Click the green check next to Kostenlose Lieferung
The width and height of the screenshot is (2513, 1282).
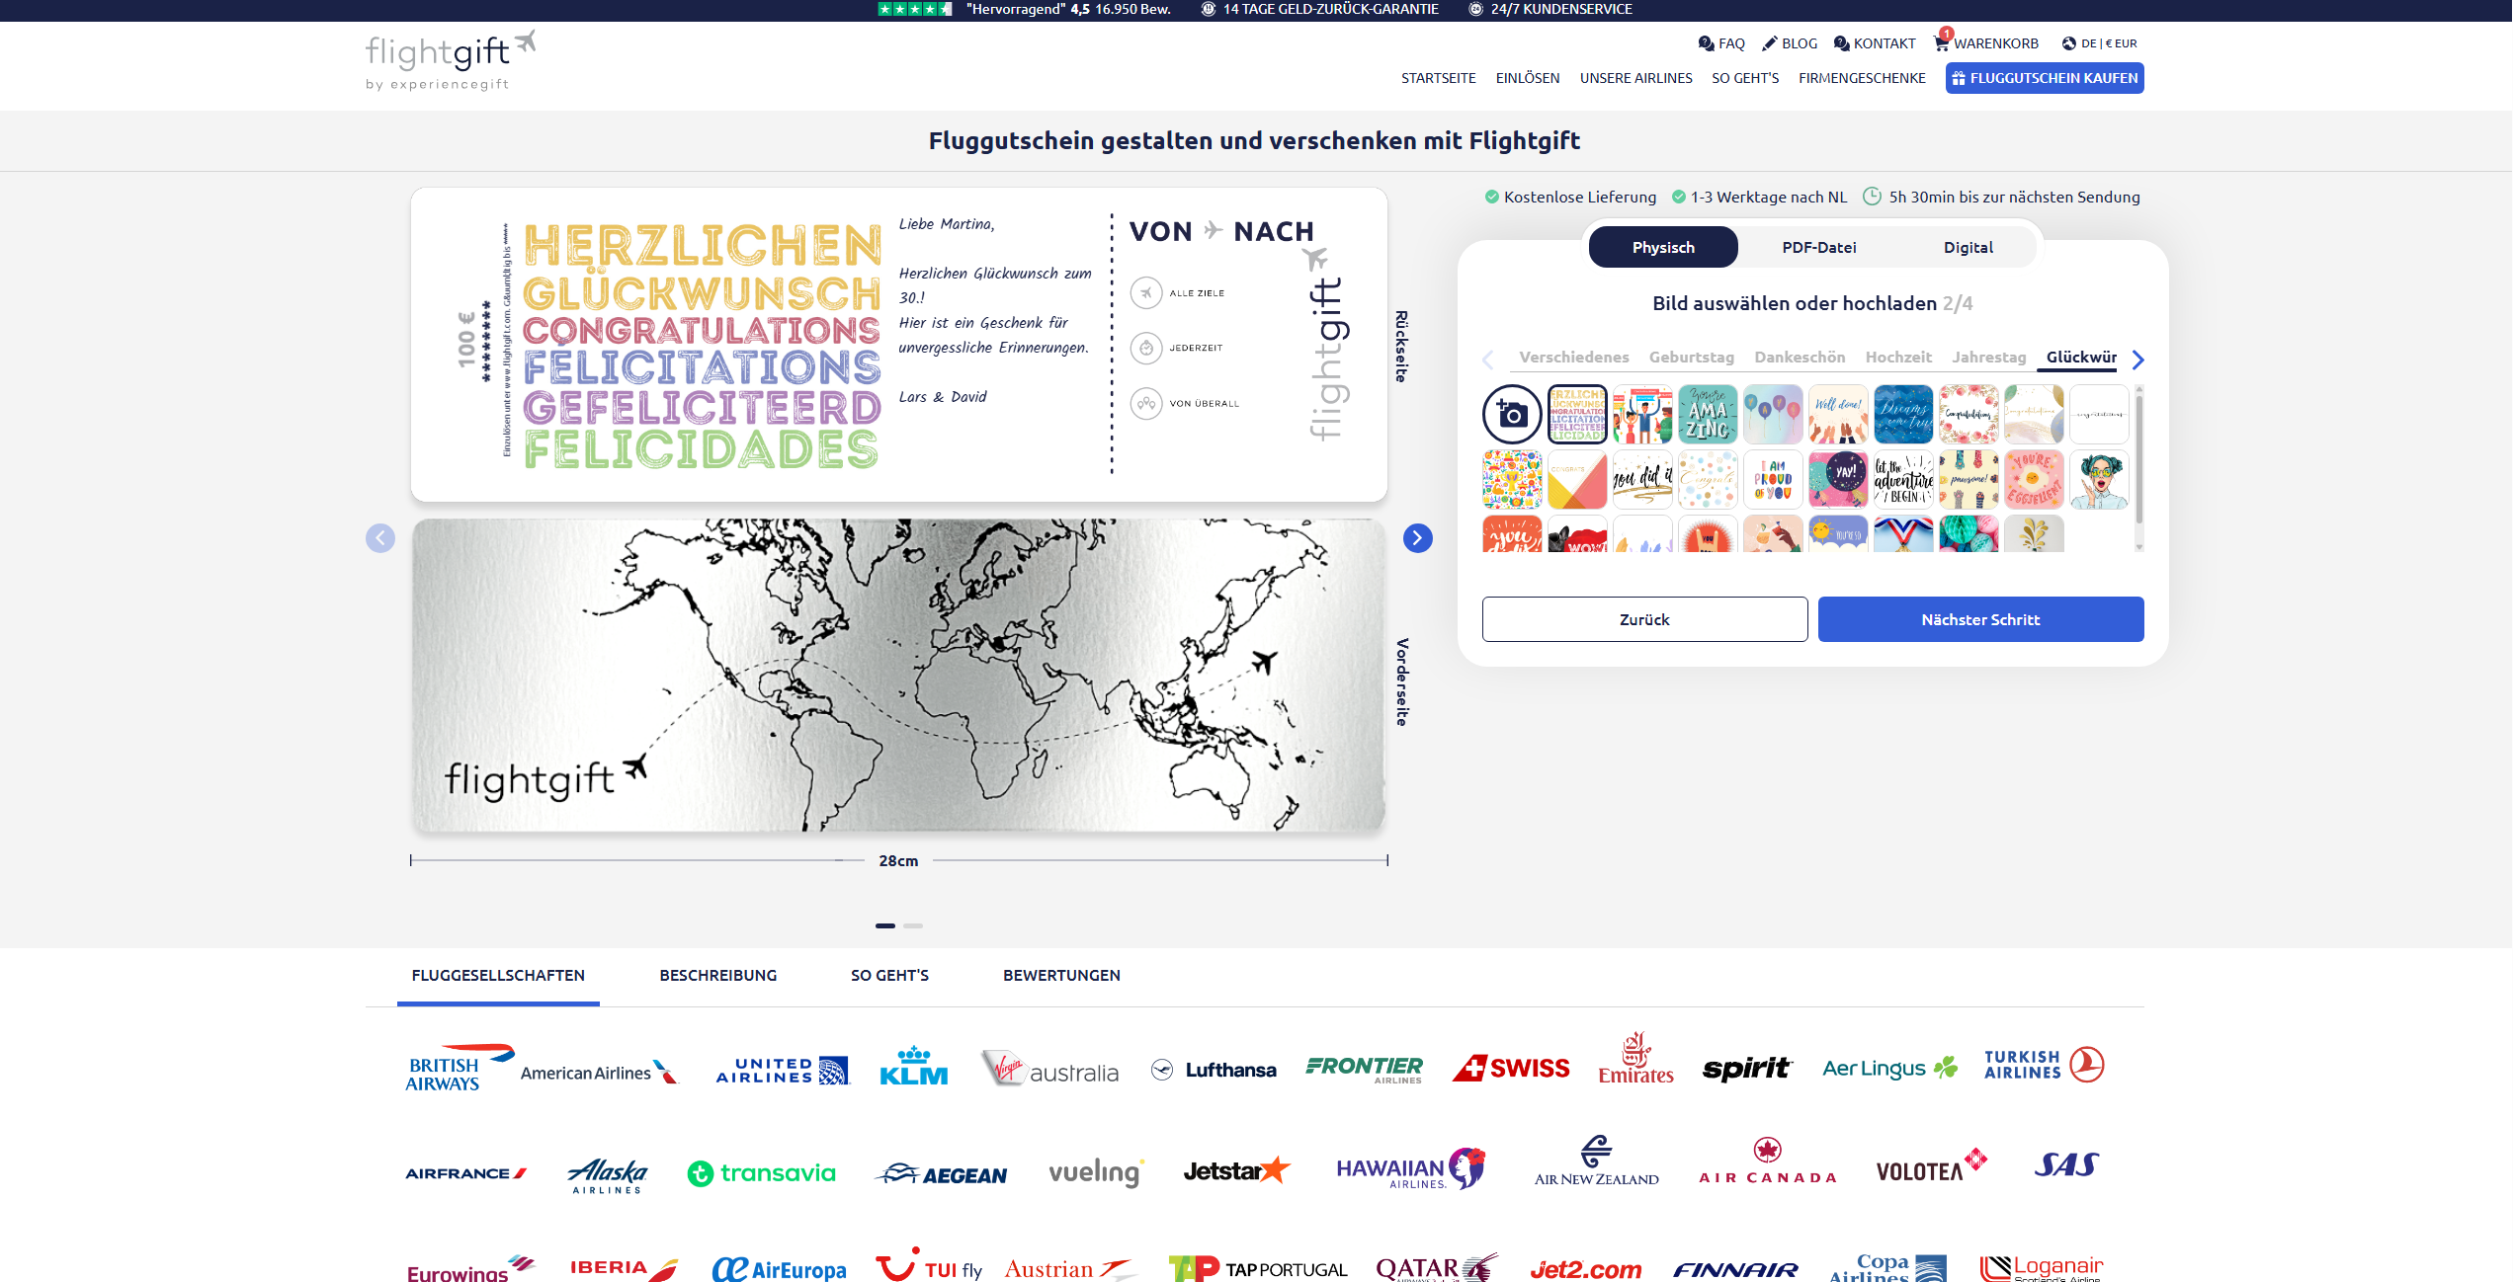(x=1492, y=197)
